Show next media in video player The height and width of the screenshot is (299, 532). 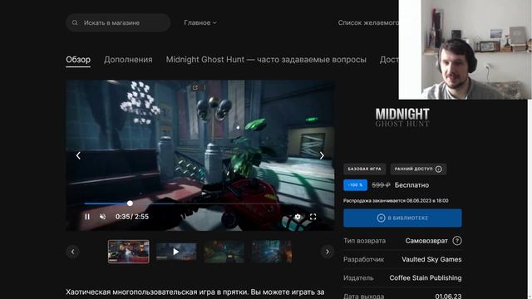[x=322, y=155]
